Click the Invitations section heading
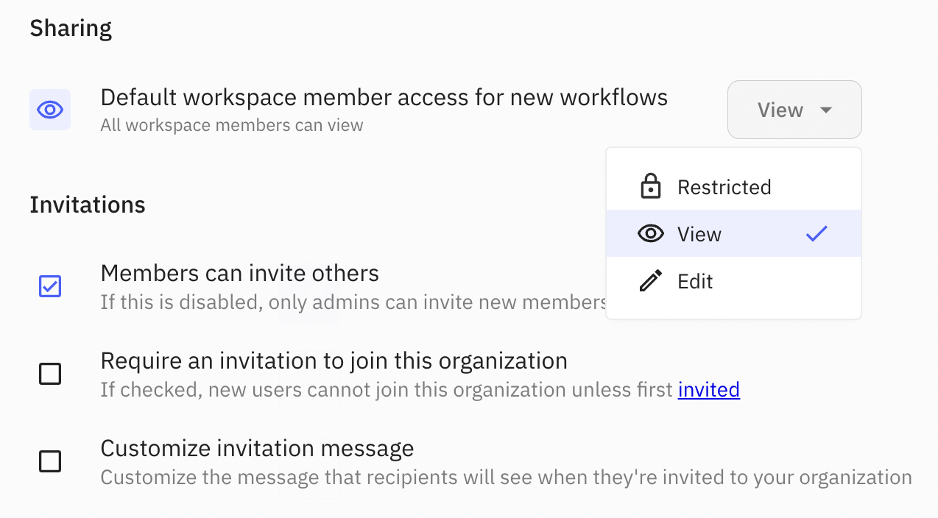 [x=88, y=205]
